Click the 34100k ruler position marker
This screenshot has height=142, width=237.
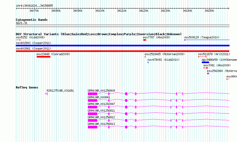click(x=100, y=11)
